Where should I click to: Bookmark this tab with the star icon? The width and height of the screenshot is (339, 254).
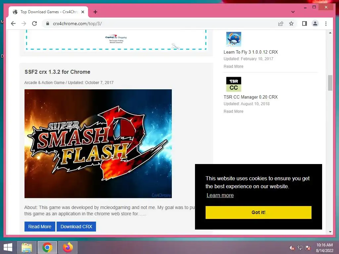[x=291, y=23]
